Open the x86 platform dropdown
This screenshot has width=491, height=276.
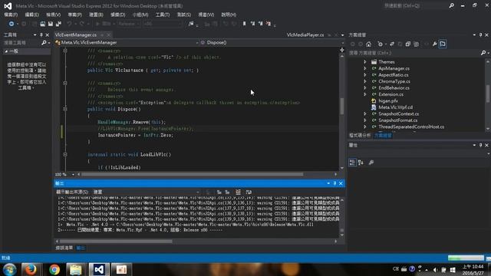(162, 24)
